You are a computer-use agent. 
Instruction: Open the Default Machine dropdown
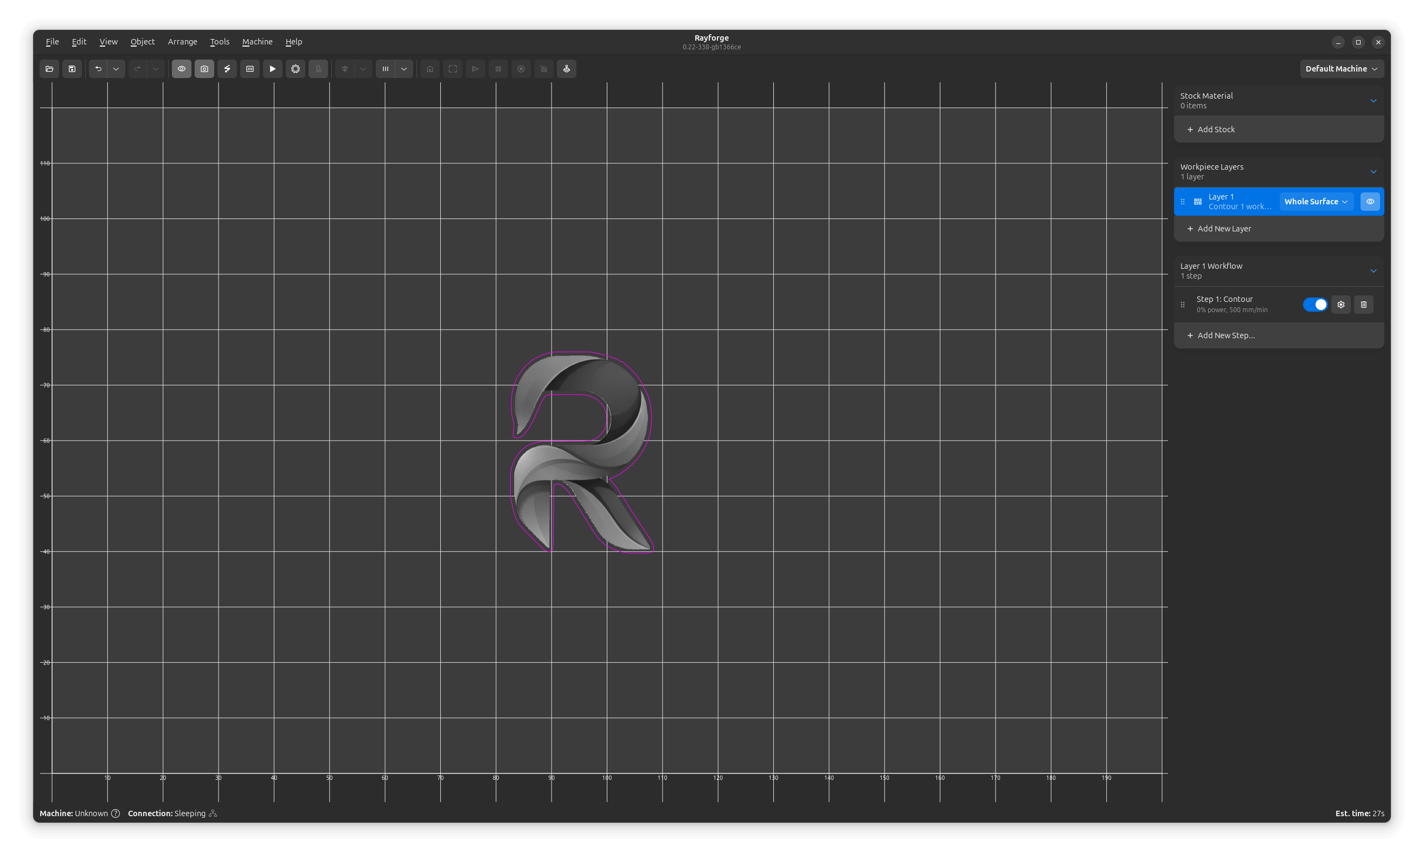1342,69
